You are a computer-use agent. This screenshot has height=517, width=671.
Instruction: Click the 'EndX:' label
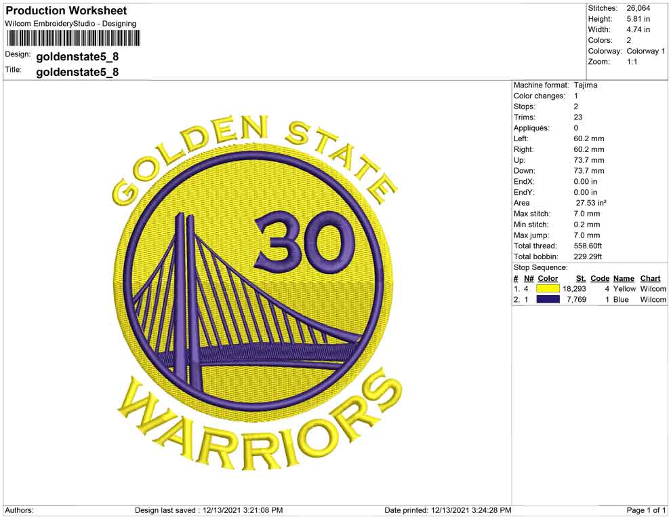524,182
